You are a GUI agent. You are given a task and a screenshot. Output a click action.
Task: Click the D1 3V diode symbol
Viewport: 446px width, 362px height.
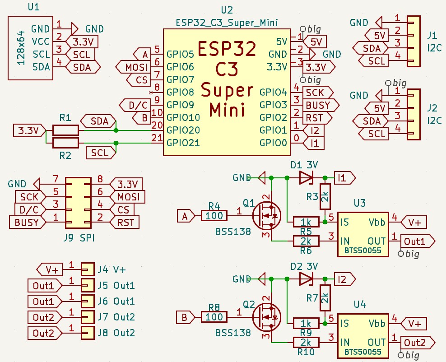[x=307, y=178]
